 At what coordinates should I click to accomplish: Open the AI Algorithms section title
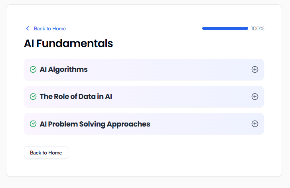tap(64, 69)
